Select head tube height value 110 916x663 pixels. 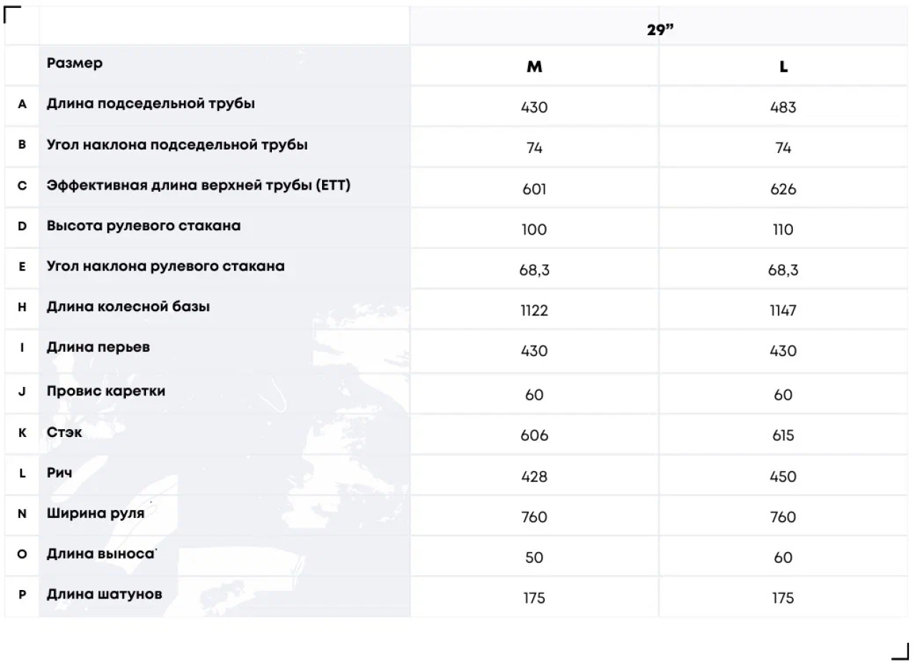(784, 230)
